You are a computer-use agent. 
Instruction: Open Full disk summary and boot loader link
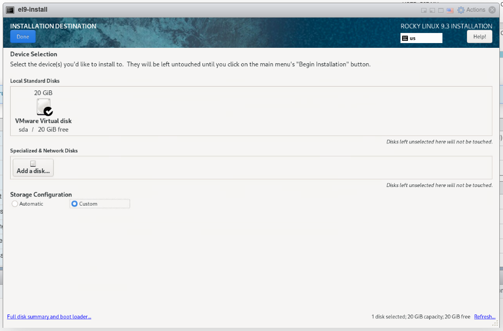49,317
